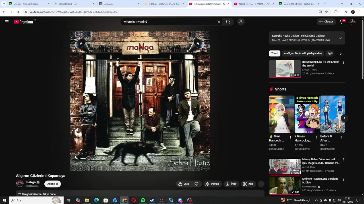Screen dimensions: 364x204
Task: Open options for Mini Hancock short
Action: (290, 138)
